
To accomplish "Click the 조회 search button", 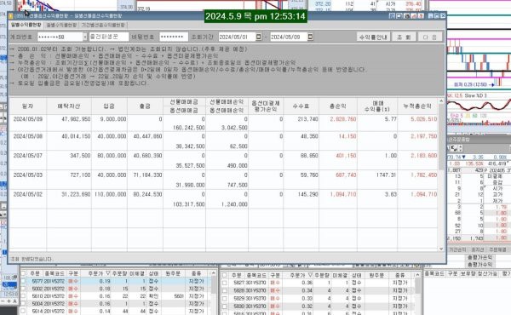I will [x=404, y=37].
